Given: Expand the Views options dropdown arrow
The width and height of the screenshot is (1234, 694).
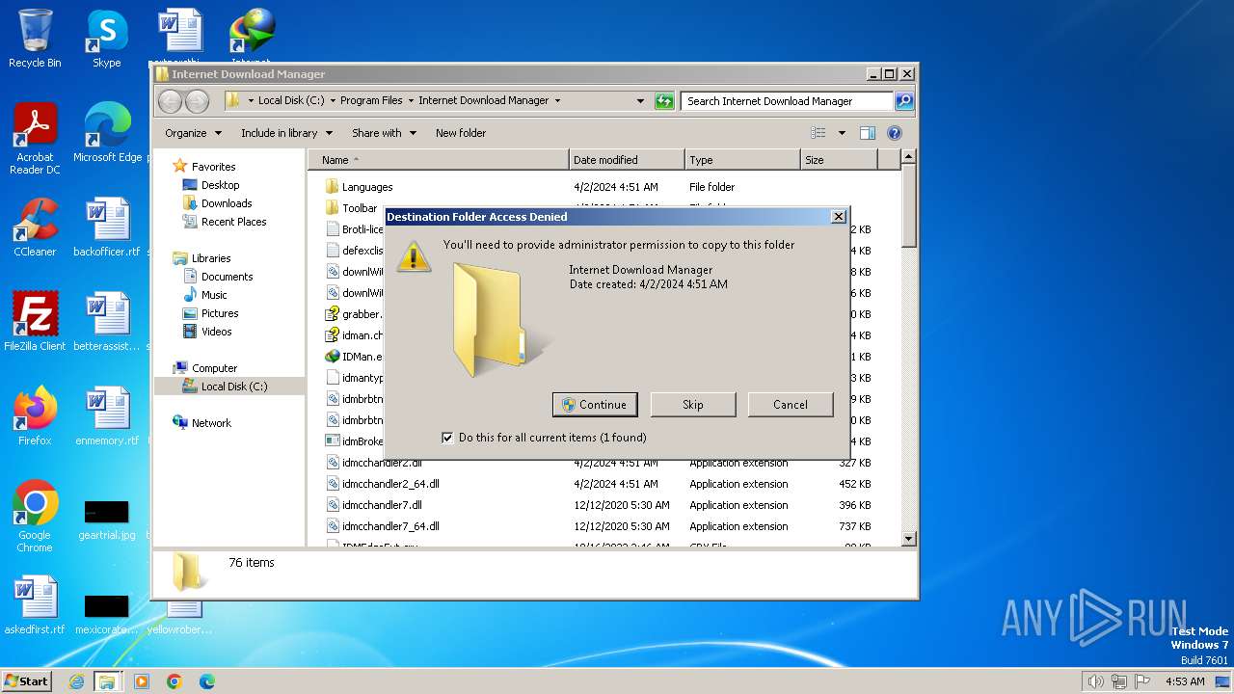Looking at the screenshot, I should point(842,133).
